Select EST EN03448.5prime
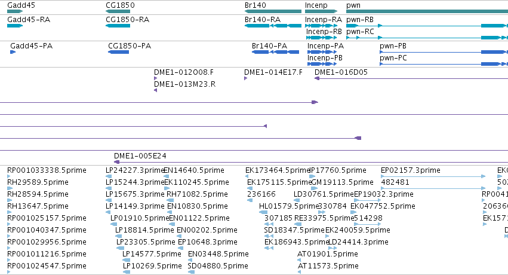 (192, 261)
